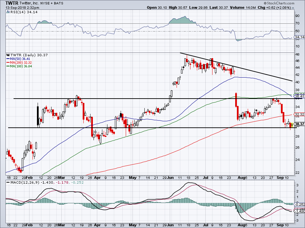This screenshot has height=228, width=305.
Task: Click the 30.37 last price tag on axis
Action: coord(299,124)
